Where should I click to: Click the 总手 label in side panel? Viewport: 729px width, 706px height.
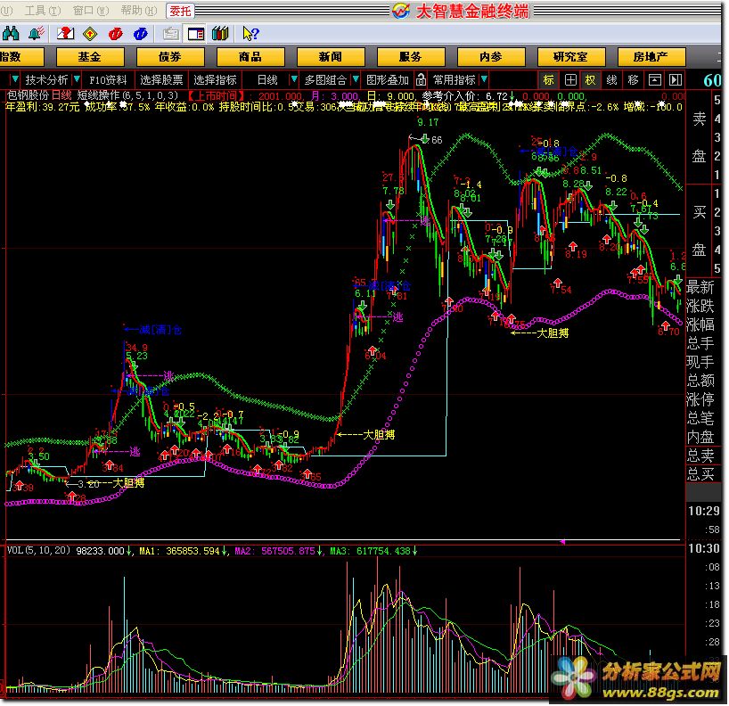tap(700, 343)
